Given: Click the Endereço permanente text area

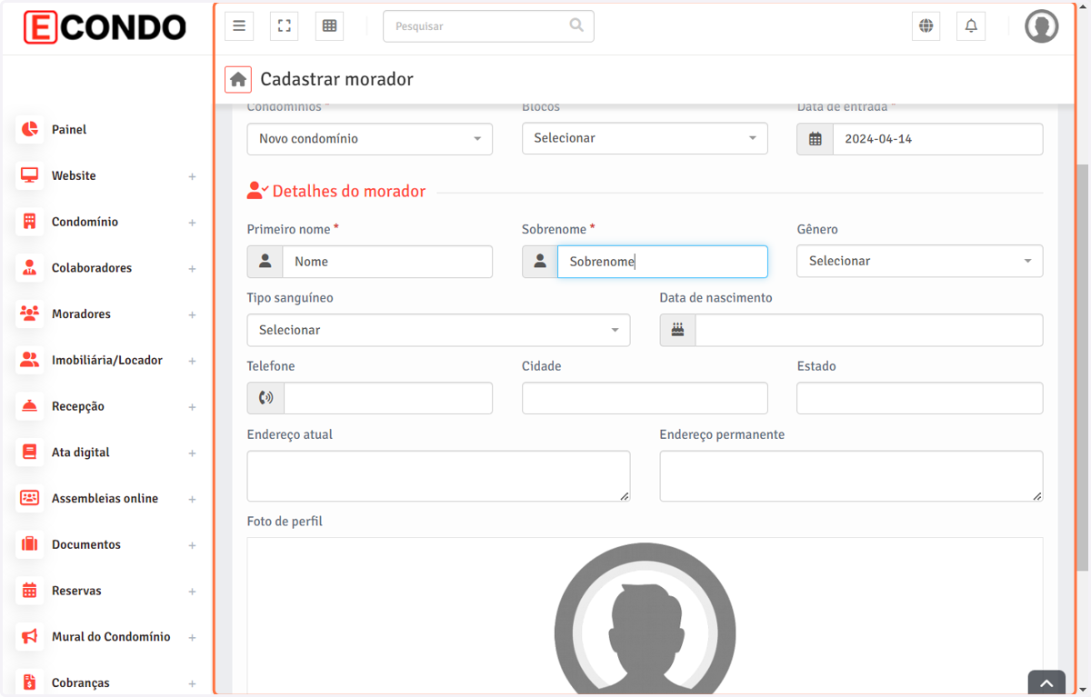Looking at the screenshot, I should click(851, 476).
